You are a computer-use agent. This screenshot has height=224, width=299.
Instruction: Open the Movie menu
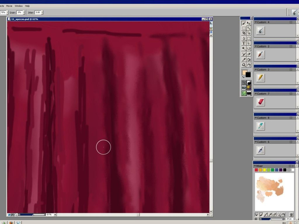pos(9,6)
